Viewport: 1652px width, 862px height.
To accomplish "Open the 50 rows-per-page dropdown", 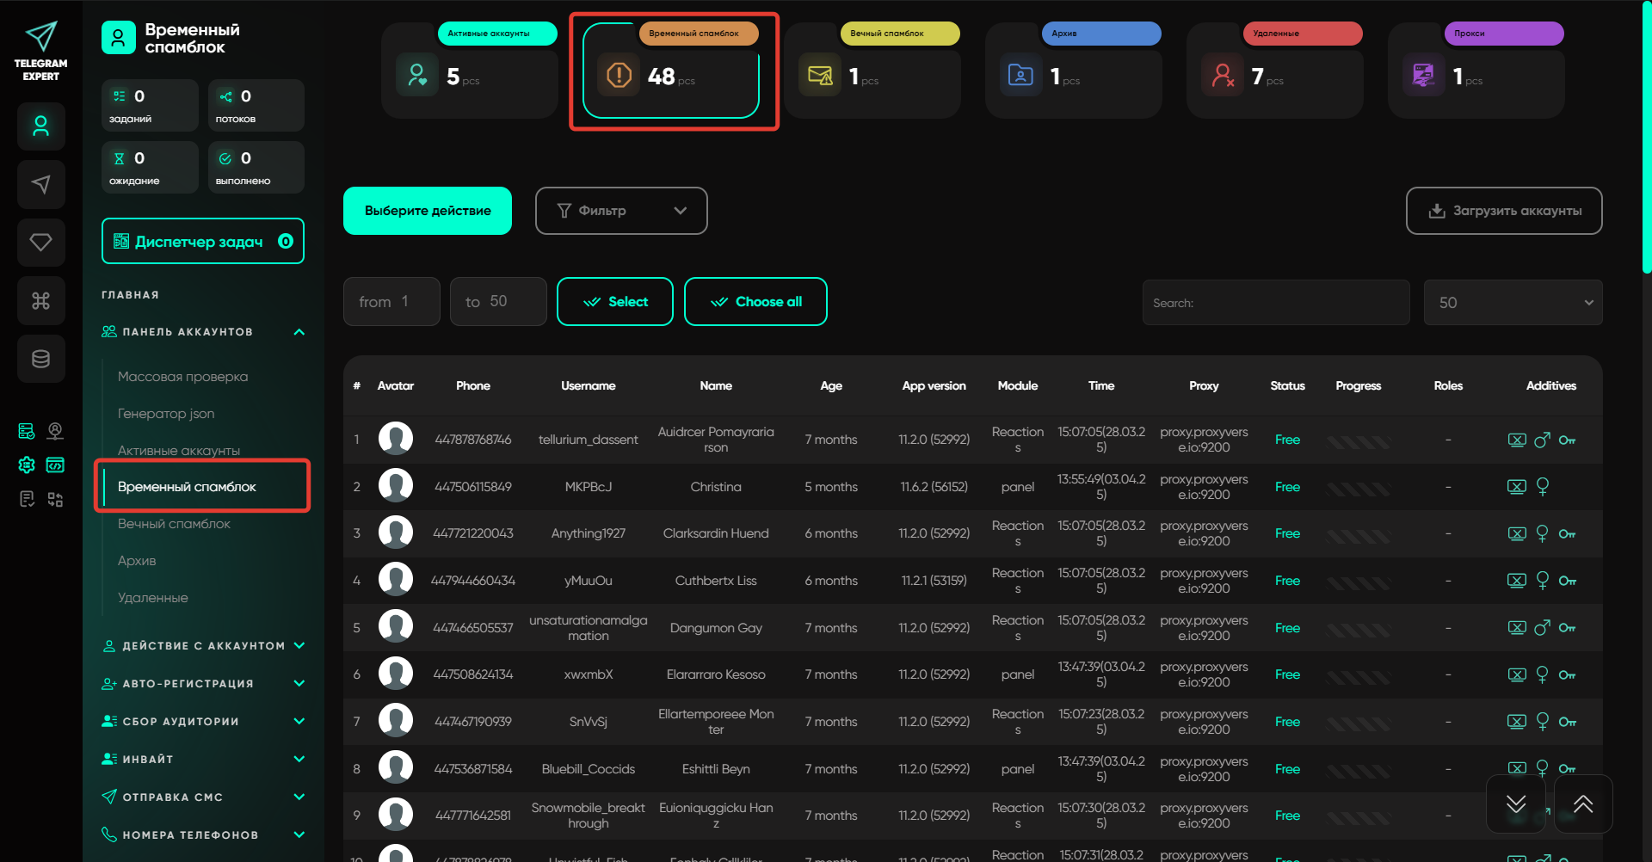I will pos(1513,303).
